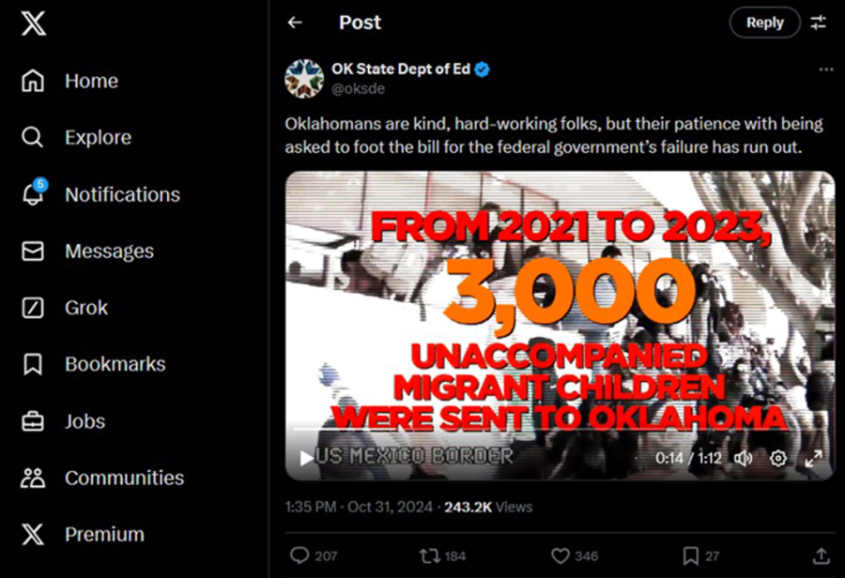The width and height of the screenshot is (845, 578).
Task: Play the video with the play button
Action: click(x=306, y=458)
